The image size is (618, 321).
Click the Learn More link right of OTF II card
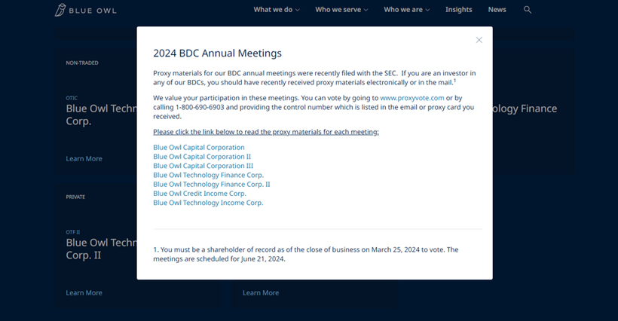coord(261,293)
